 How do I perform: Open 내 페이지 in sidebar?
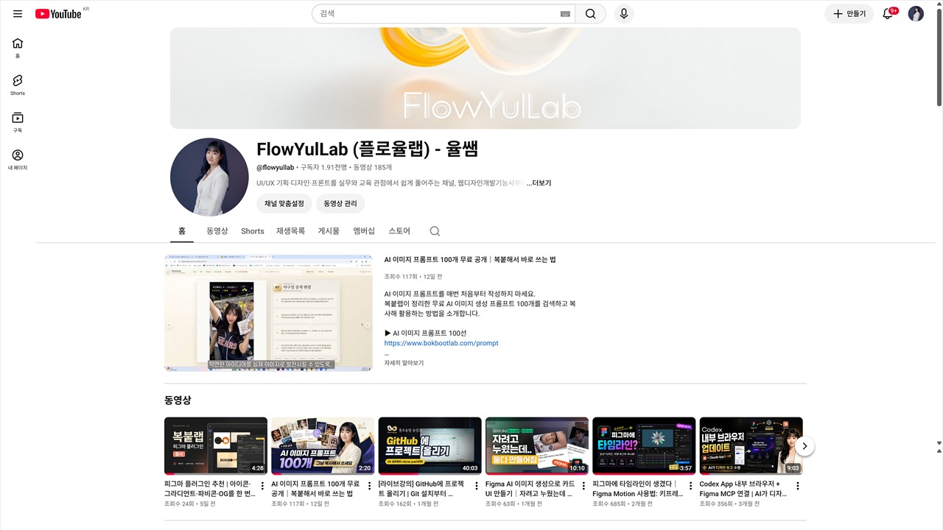18,160
